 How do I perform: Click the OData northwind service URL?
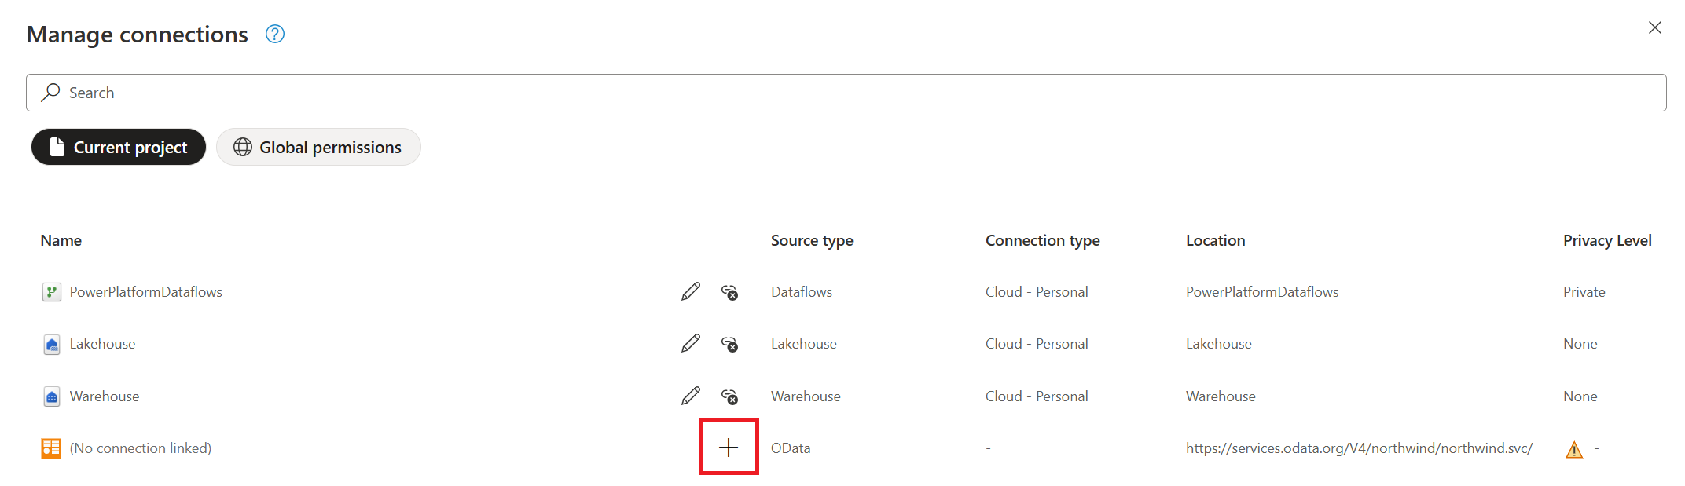(x=1359, y=448)
